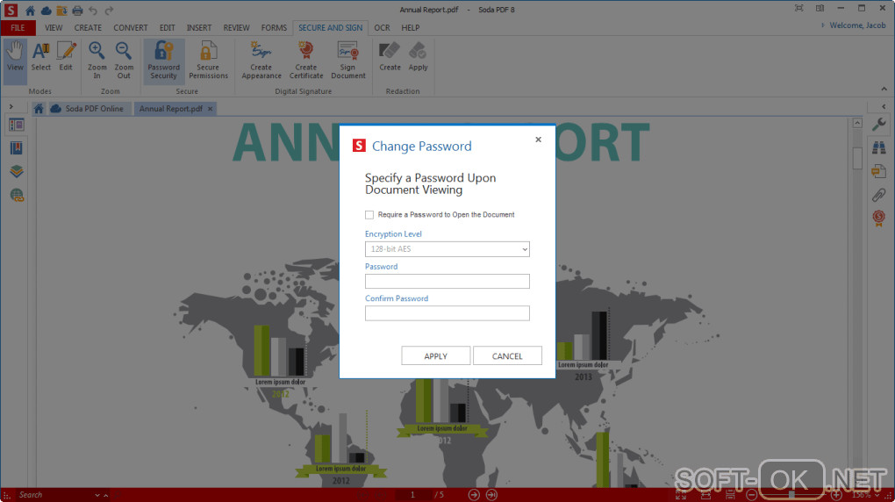Click the comments icon on right sidebar
This screenshot has height=502, width=895.
879,171
